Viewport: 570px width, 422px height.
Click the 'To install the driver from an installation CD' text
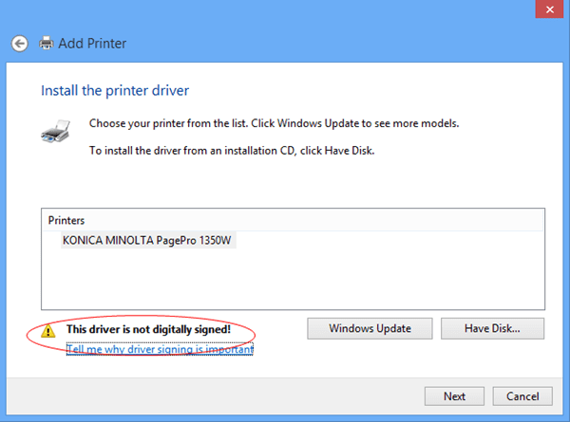(x=232, y=151)
